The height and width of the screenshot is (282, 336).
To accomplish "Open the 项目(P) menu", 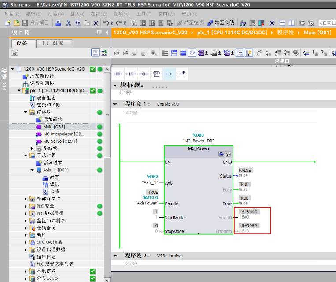I will coord(12,14).
